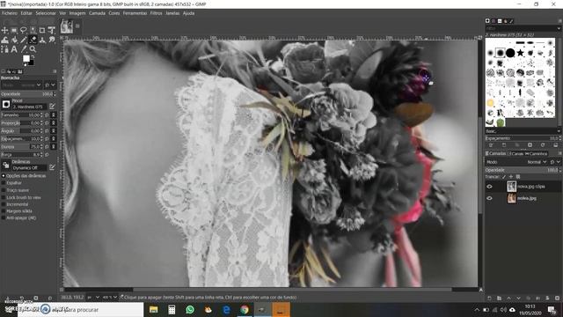Adjust the Tamanho size slider

[x=22, y=115]
